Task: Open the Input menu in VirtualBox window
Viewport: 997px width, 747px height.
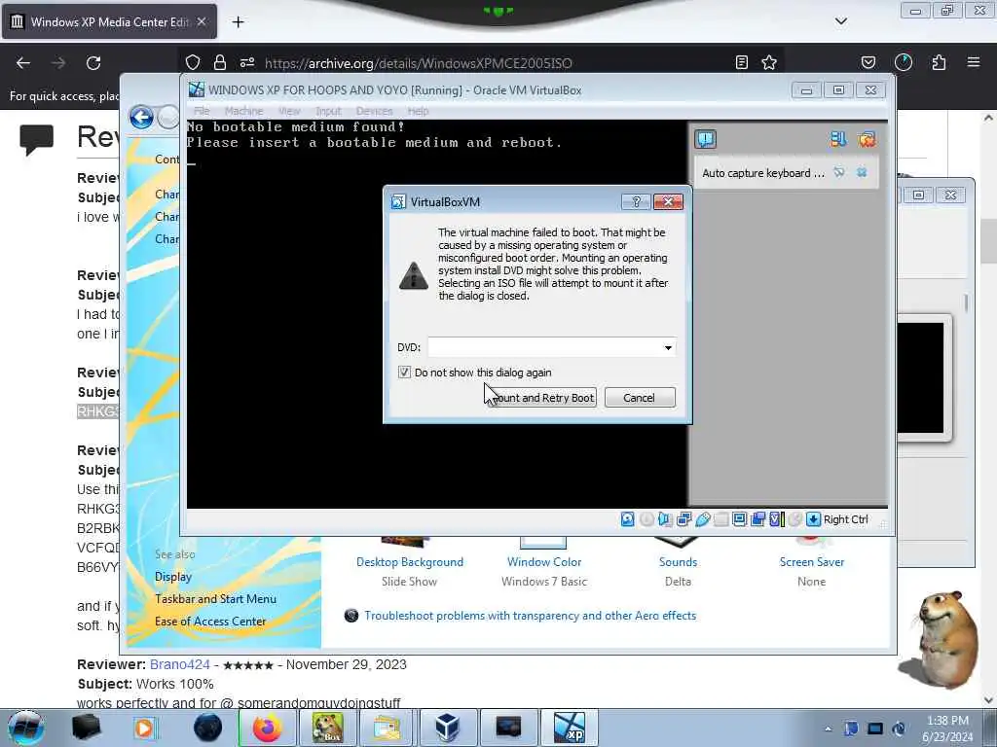Action: [328, 111]
